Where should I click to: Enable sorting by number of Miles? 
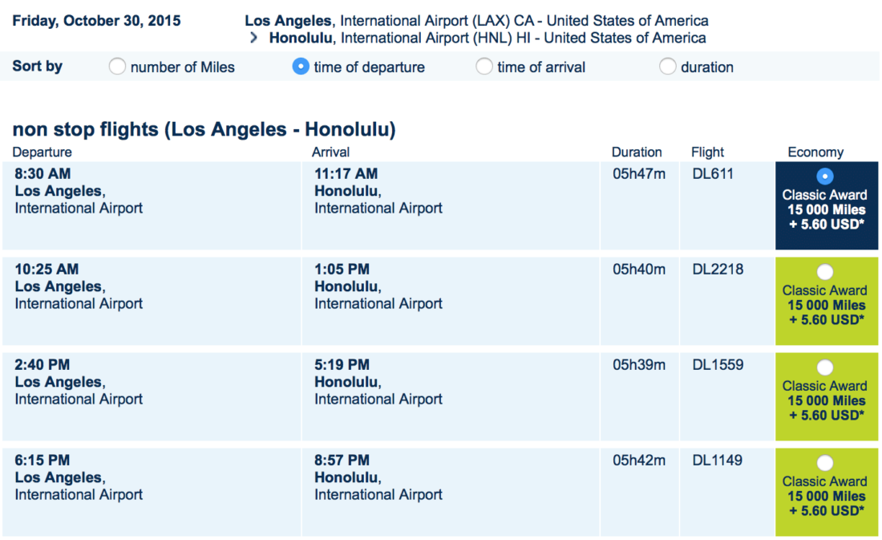click(117, 67)
